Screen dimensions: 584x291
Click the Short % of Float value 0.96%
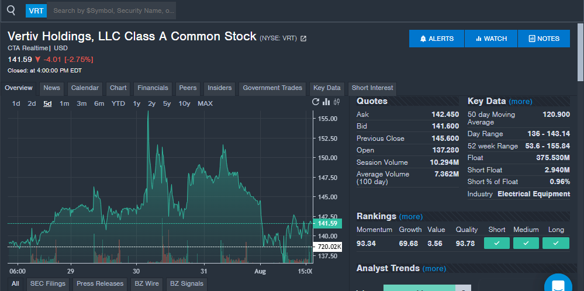(x=560, y=182)
